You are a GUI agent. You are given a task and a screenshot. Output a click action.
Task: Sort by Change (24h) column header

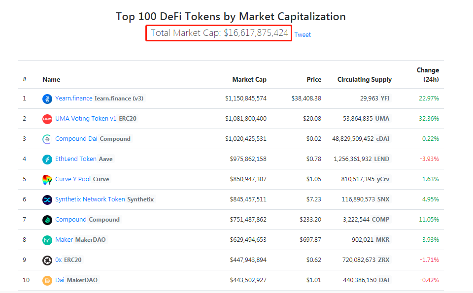(428, 74)
